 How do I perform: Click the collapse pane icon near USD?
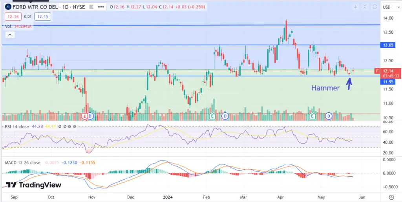click(x=365, y=7)
